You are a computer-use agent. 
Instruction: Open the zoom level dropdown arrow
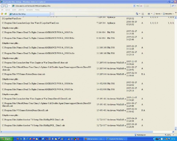point(173,135)
